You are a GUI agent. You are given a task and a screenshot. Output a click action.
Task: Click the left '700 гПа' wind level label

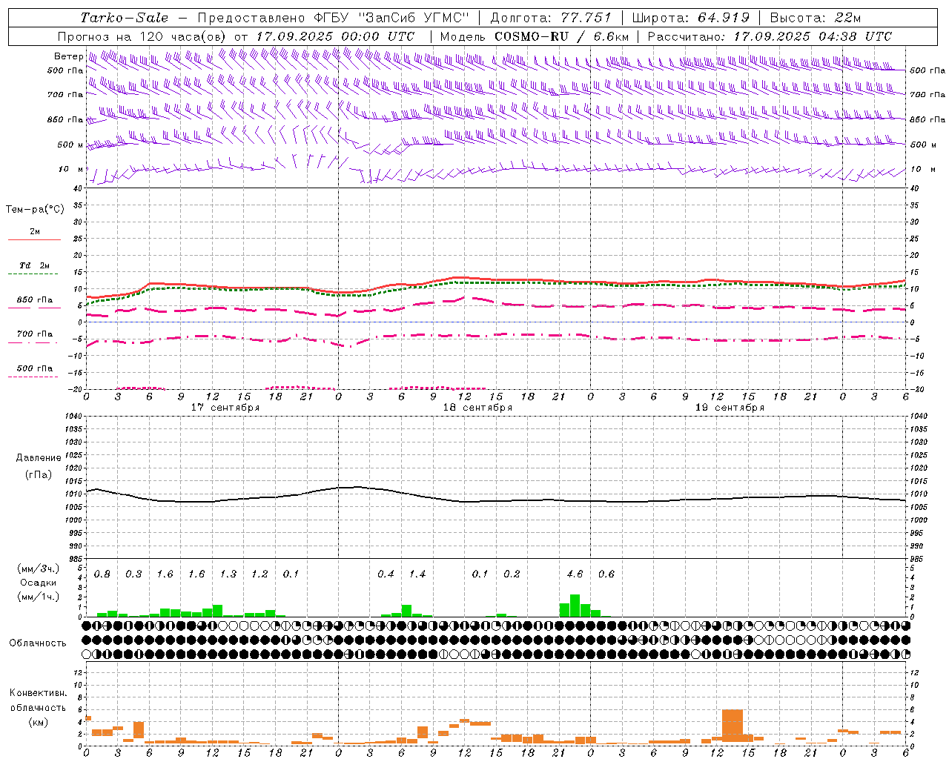[65, 95]
